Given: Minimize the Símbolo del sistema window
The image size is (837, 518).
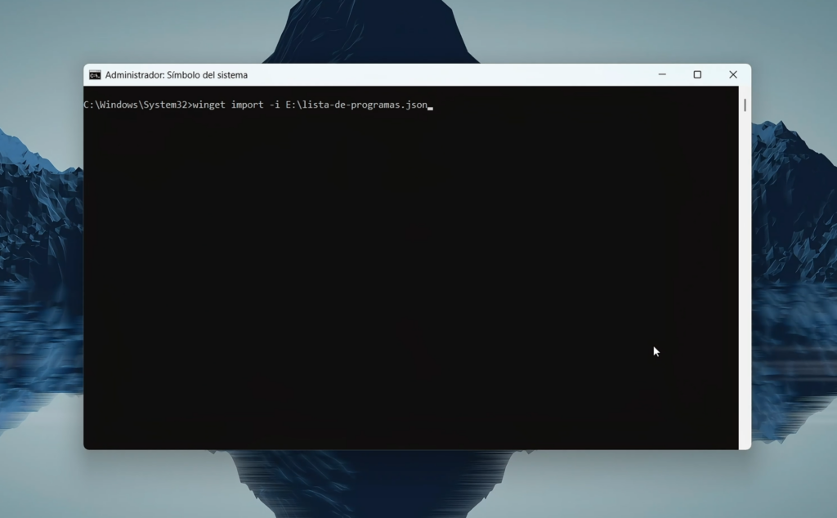Looking at the screenshot, I should [x=661, y=74].
